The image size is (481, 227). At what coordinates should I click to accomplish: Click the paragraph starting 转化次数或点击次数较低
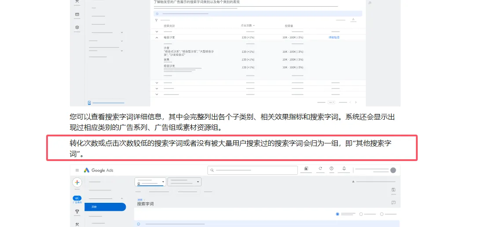[x=231, y=148]
